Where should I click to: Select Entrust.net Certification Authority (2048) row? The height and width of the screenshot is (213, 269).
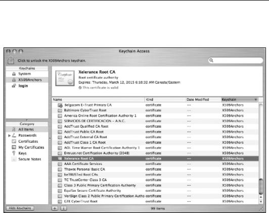[x=155, y=153]
